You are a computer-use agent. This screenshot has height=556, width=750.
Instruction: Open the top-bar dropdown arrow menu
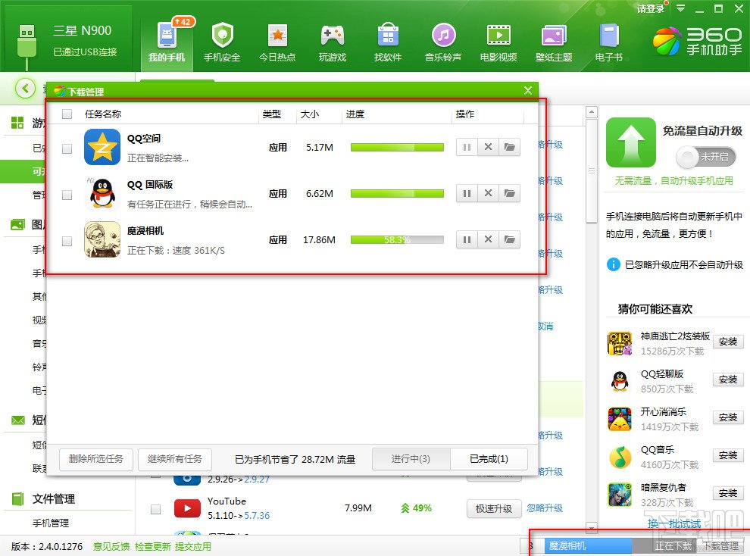pos(680,8)
